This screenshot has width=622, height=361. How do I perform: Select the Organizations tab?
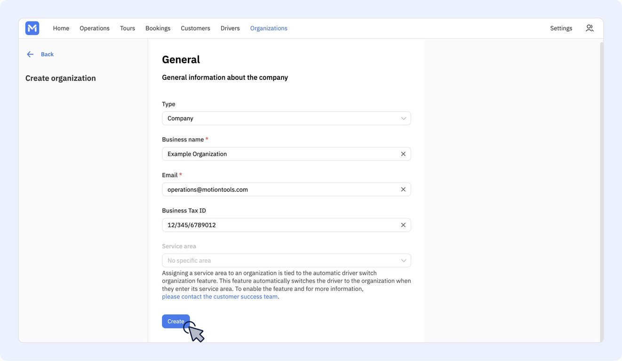(269, 28)
